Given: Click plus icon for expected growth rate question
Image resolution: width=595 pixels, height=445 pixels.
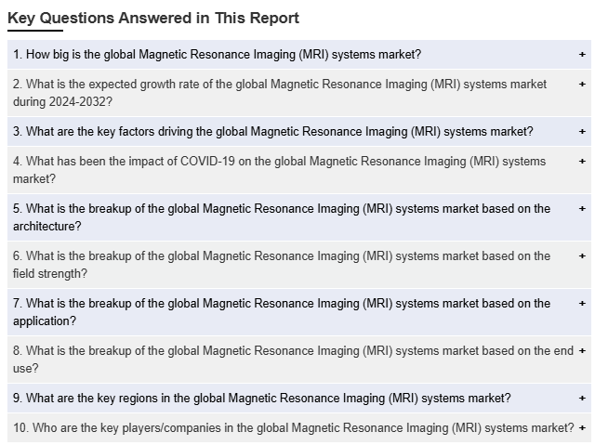Looking at the screenshot, I should click(582, 85).
